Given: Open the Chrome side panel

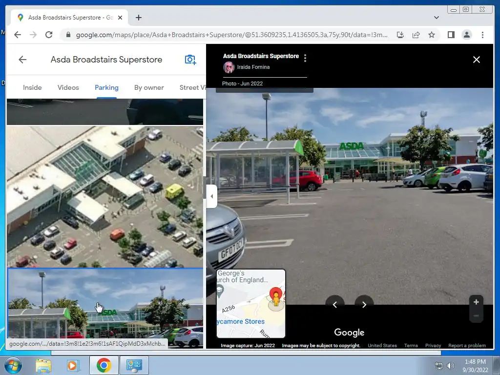Looking at the screenshot, I should [x=451, y=35].
